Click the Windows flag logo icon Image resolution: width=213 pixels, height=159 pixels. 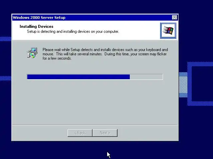[168, 30]
